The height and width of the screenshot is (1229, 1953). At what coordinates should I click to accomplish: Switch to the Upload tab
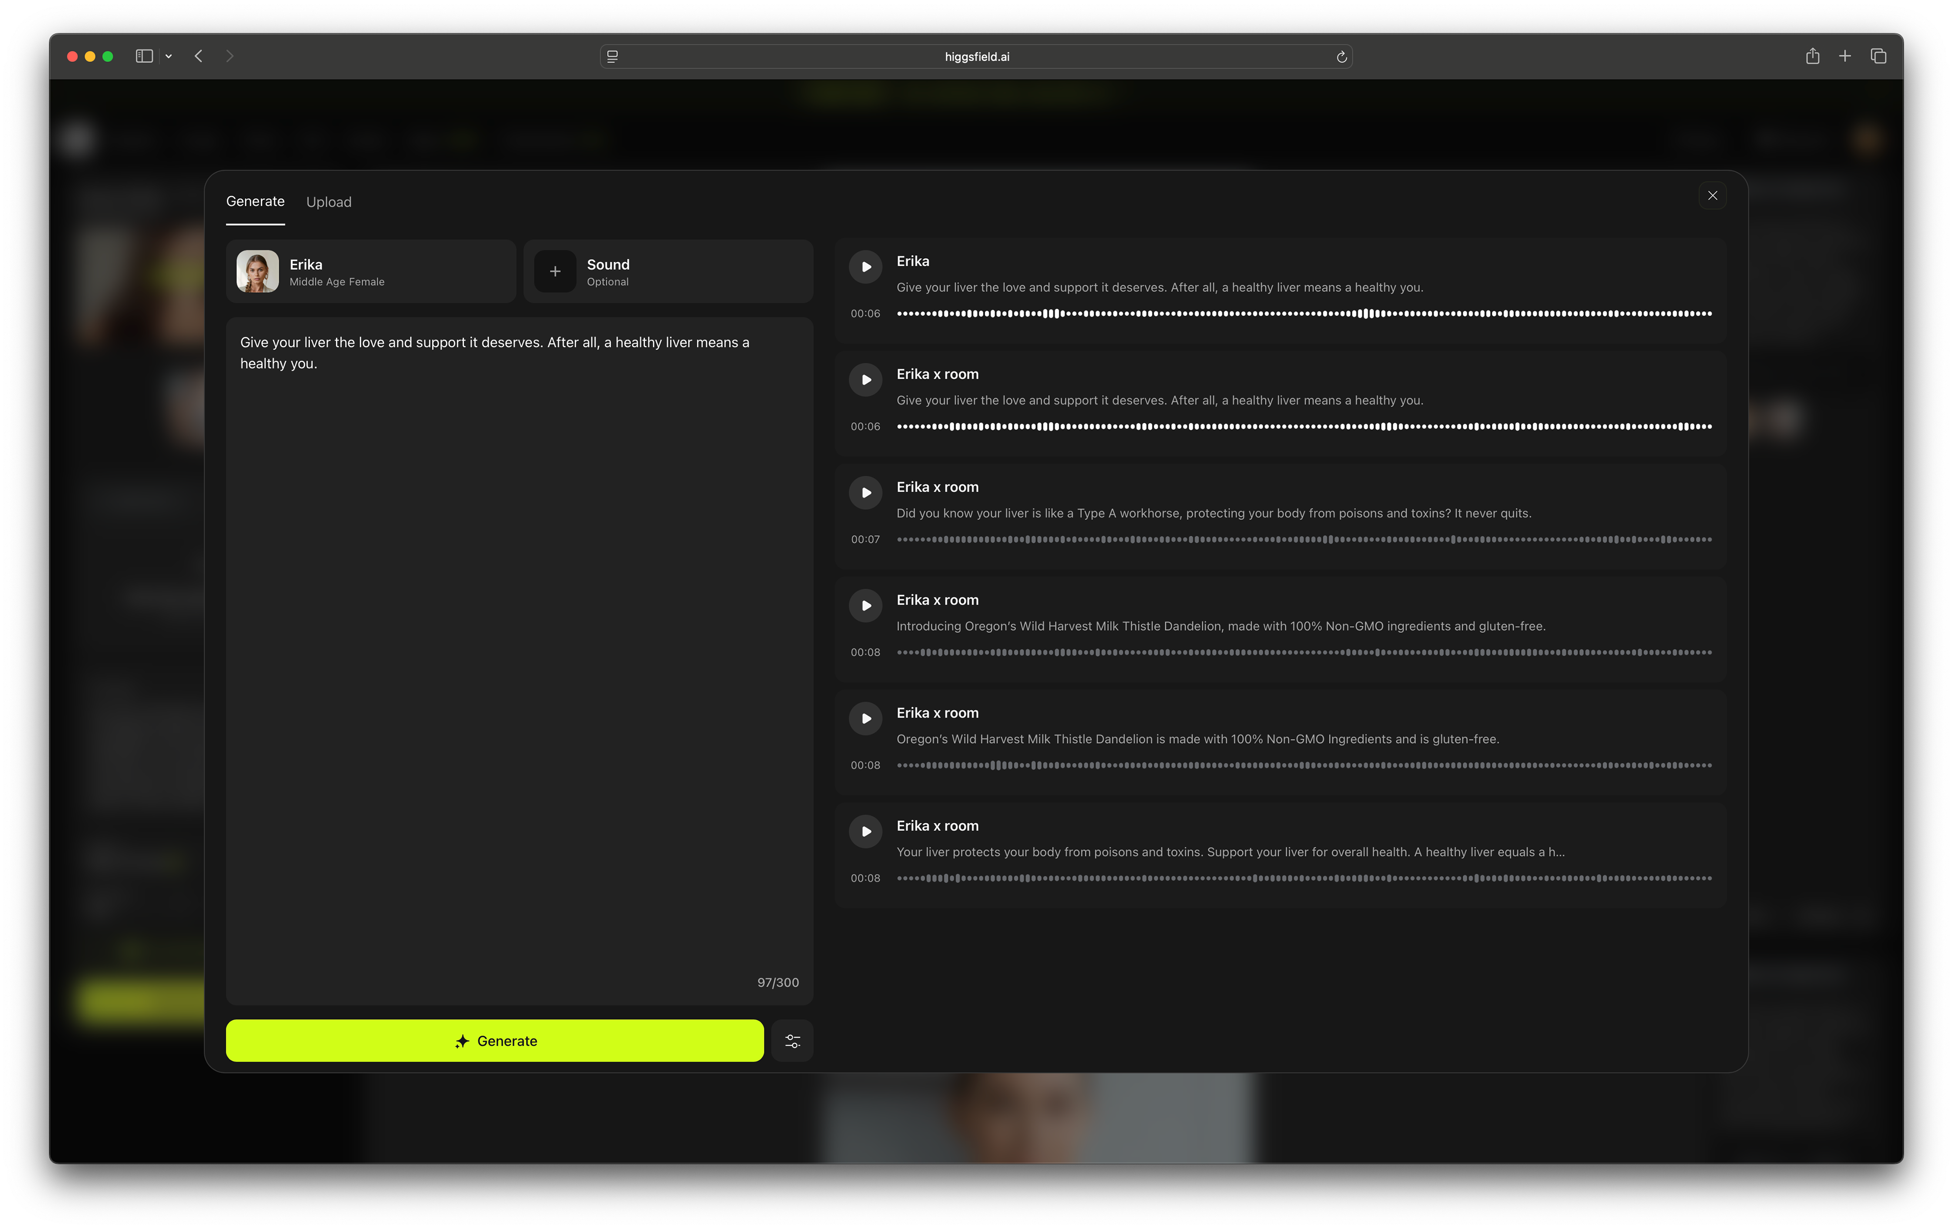[329, 202]
